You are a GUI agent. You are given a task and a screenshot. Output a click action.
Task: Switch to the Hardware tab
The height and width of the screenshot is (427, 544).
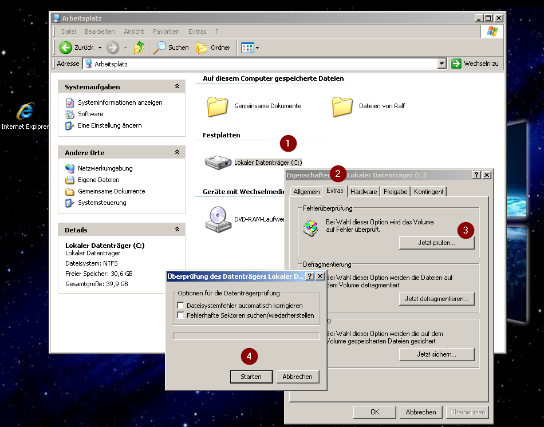[364, 192]
